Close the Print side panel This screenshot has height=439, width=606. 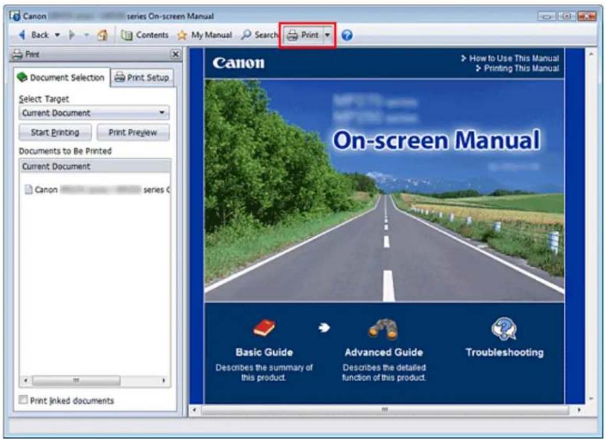175,54
